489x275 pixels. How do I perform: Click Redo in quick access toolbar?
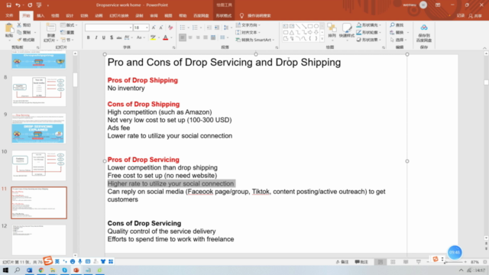click(30, 5)
